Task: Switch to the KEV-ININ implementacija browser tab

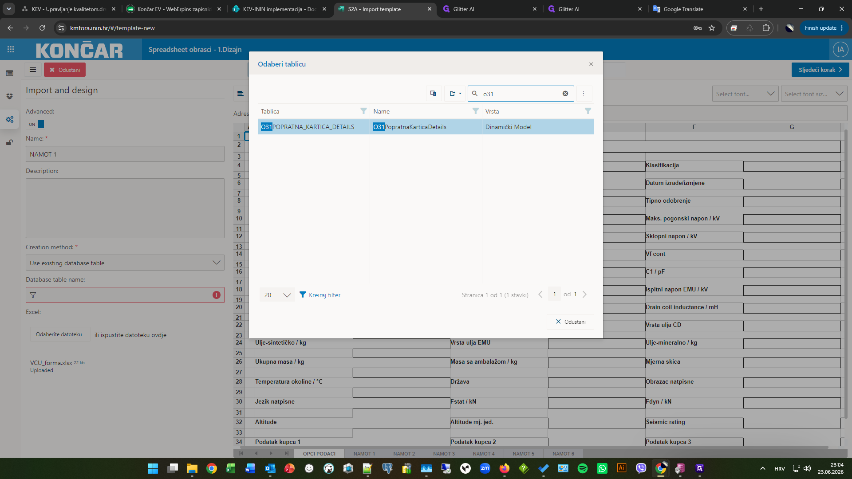Action: point(280,9)
